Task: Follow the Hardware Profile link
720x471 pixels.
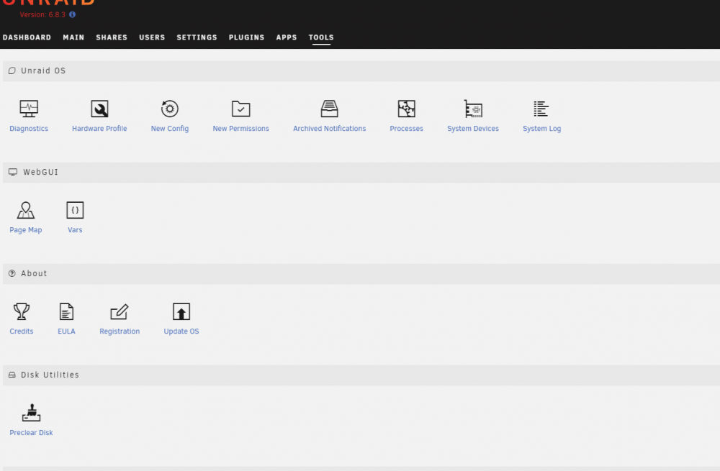Action: (99, 129)
